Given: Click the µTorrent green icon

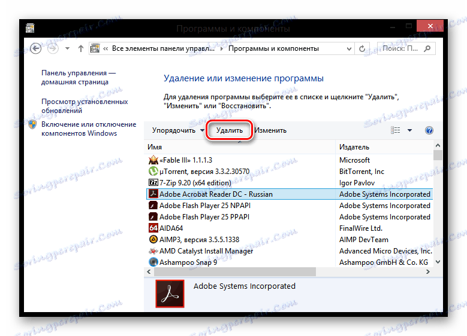Looking at the screenshot, I should coord(153,171).
